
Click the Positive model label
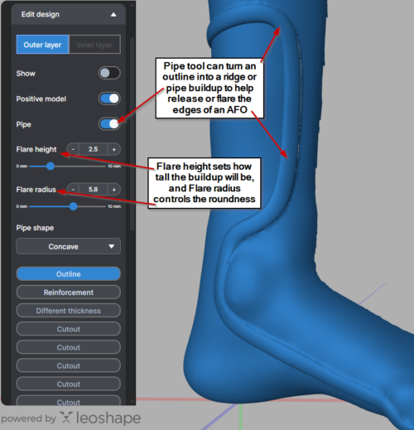[41, 99]
